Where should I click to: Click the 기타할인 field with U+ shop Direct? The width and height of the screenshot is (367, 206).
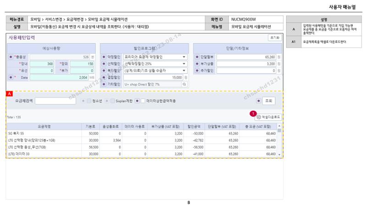pyautogui.click(x=152, y=84)
